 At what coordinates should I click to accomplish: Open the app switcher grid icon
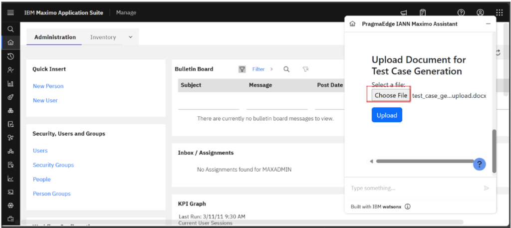499,12
